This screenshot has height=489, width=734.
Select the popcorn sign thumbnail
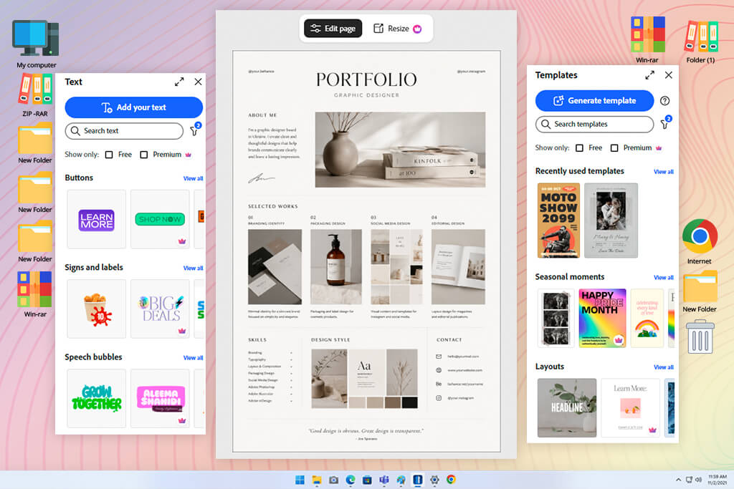(x=97, y=309)
